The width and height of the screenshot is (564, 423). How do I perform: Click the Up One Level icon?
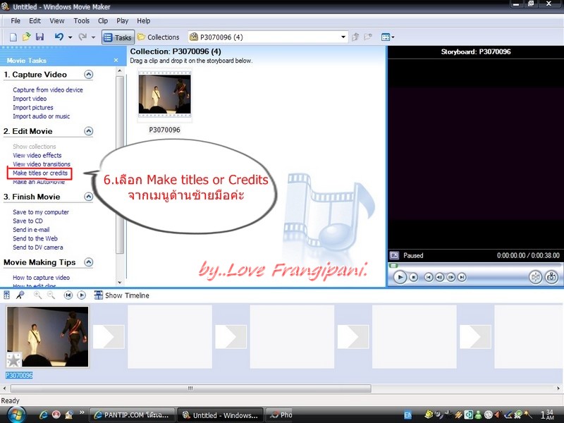click(x=355, y=37)
